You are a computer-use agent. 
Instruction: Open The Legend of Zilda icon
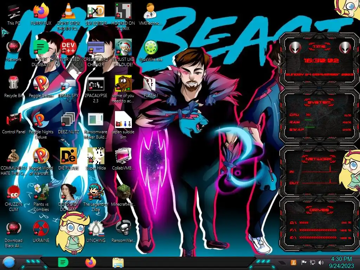coord(96,198)
